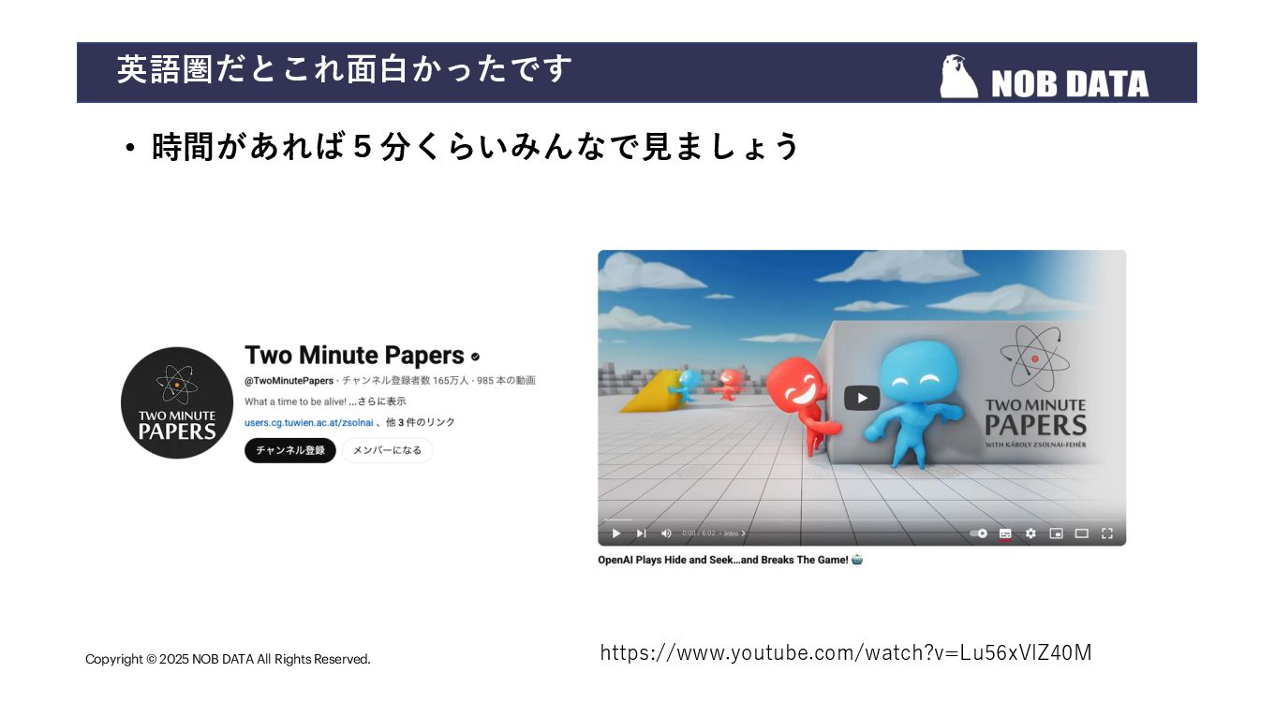Click video title OpenAI Plays Hide and Seek
This screenshot has width=1275, height=716.
point(731,560)
